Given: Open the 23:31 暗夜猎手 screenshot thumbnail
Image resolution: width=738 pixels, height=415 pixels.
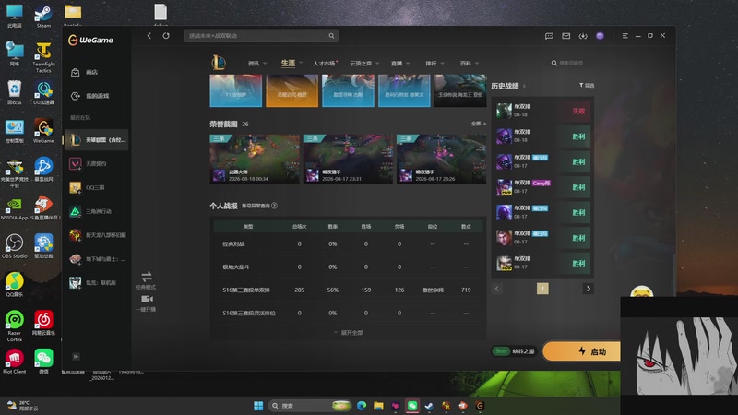Looking at the screenshot, I should pos(348,159).
